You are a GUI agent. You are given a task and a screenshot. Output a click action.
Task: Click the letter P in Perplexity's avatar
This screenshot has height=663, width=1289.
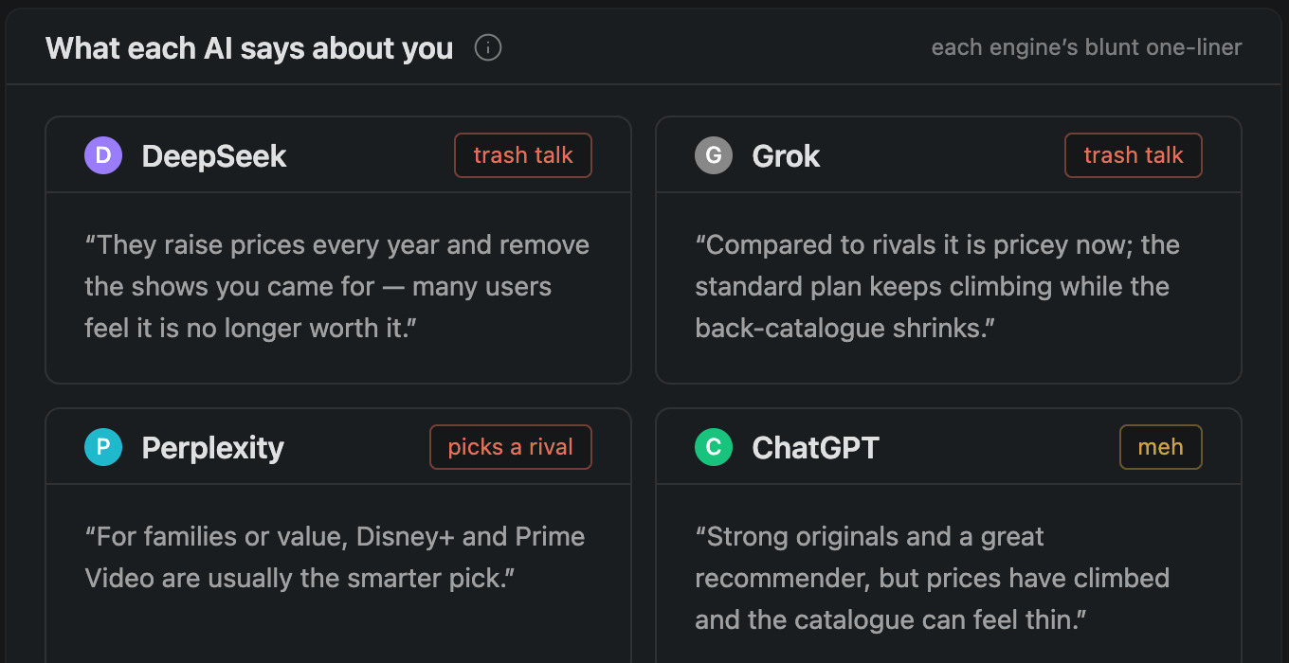click(103, 447)
